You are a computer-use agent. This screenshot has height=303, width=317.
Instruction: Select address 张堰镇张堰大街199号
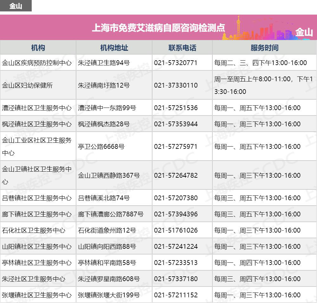pos(109,295)
